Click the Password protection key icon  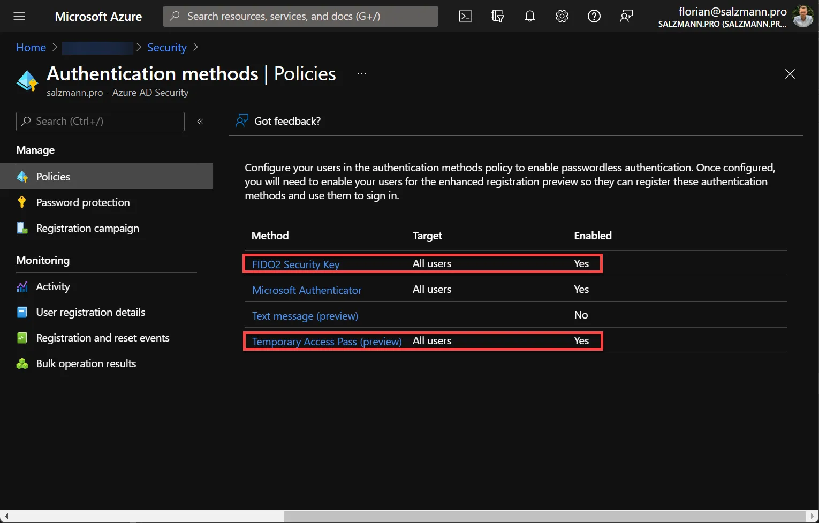tap(22, 202)
